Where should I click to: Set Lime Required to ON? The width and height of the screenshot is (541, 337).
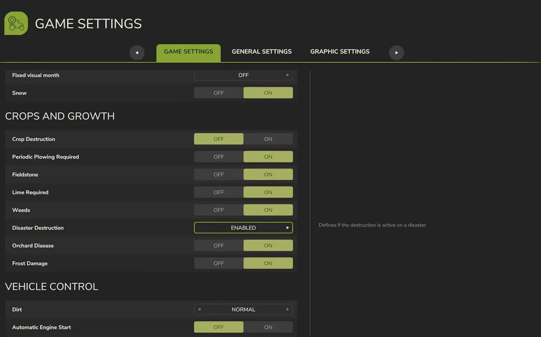268,192
